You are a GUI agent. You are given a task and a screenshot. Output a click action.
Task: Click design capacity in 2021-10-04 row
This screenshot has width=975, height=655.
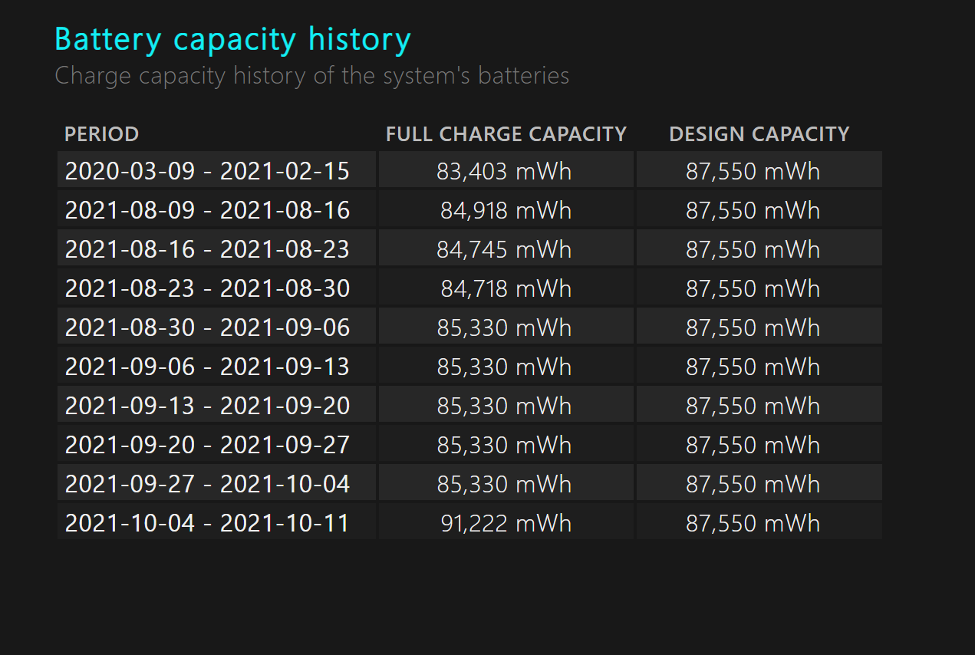[753, 523]
